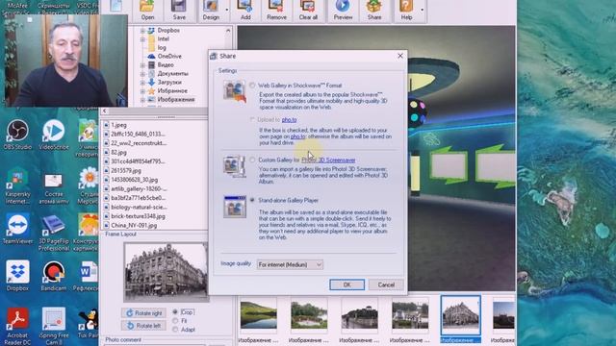Image resolution: width=616 pixels, height=346 pixels.
Task: Open the Image quality dropdown
Action: click(290, 265)
